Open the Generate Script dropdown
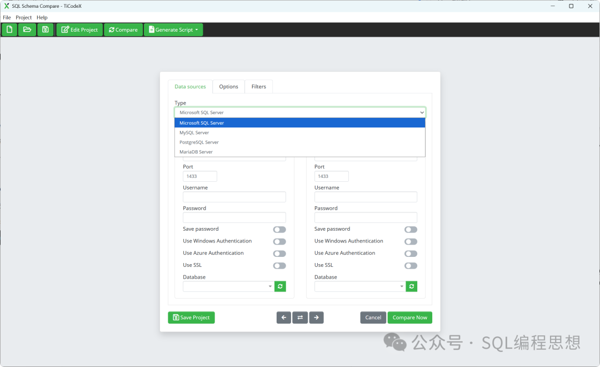 click(x=173, y=30)
